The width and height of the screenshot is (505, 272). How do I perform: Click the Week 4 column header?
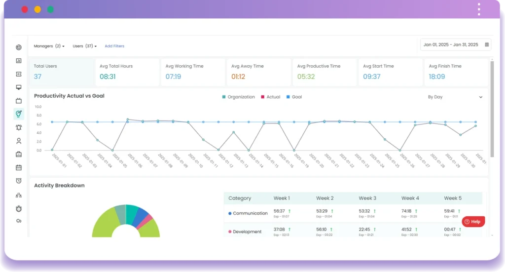tap(410, 198)
